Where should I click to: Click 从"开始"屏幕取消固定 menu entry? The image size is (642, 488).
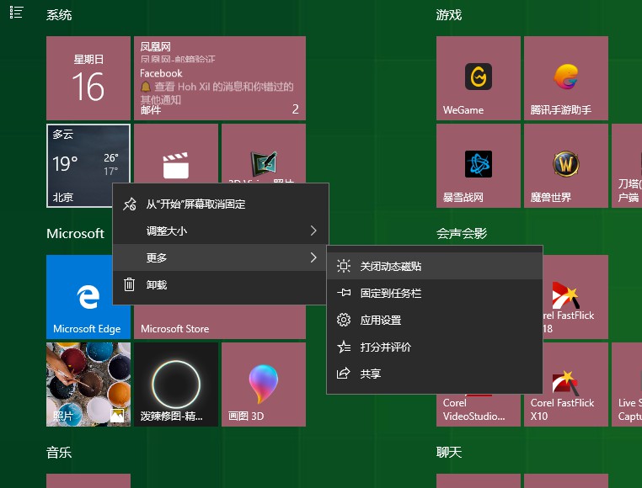pos(220,204)
